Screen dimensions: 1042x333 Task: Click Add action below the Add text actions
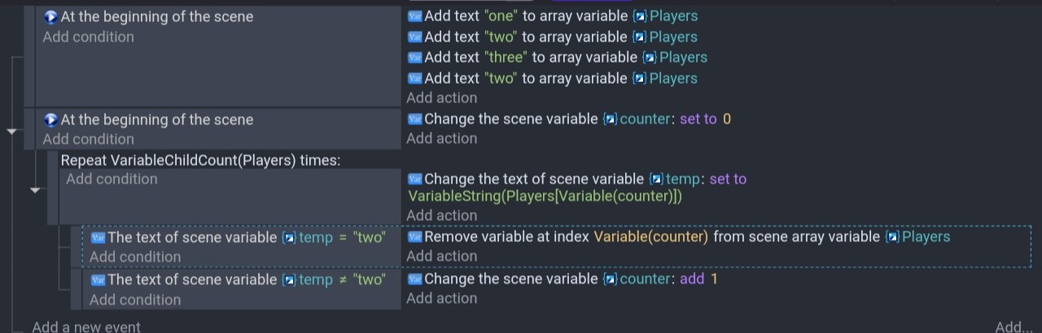442,98
